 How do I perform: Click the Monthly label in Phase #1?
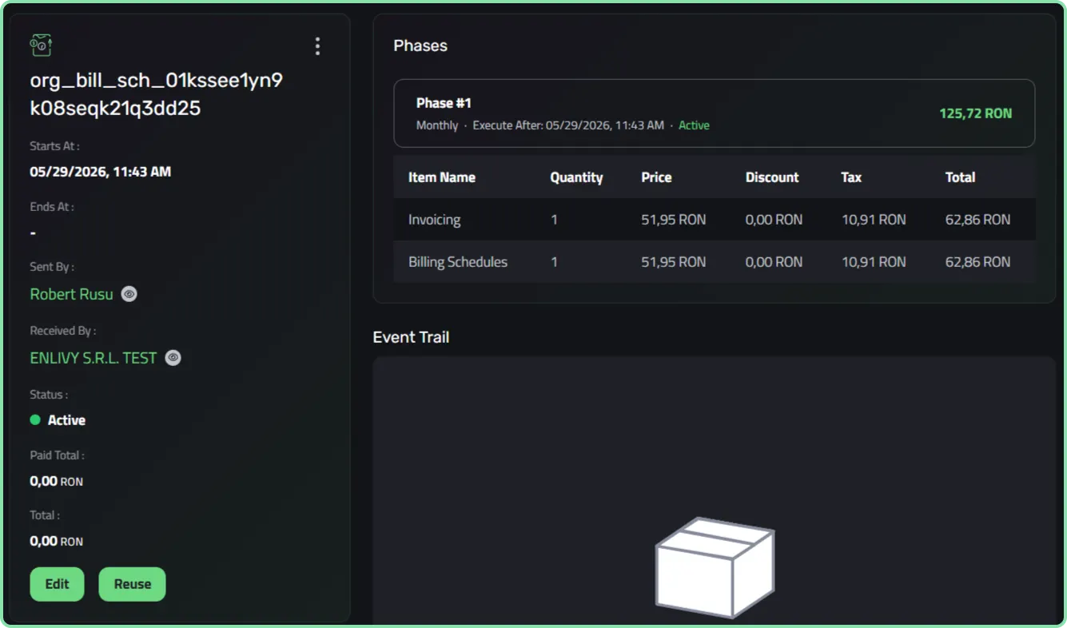point(437,125)
